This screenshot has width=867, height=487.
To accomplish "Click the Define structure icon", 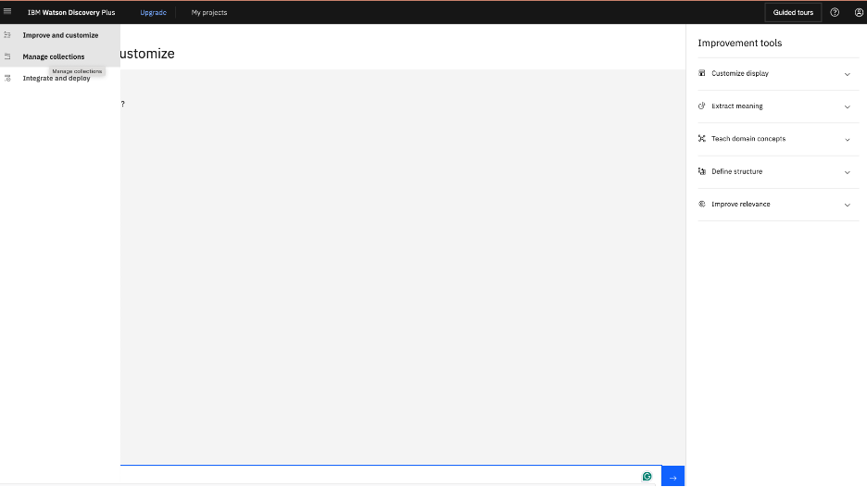I will (702, 171).
